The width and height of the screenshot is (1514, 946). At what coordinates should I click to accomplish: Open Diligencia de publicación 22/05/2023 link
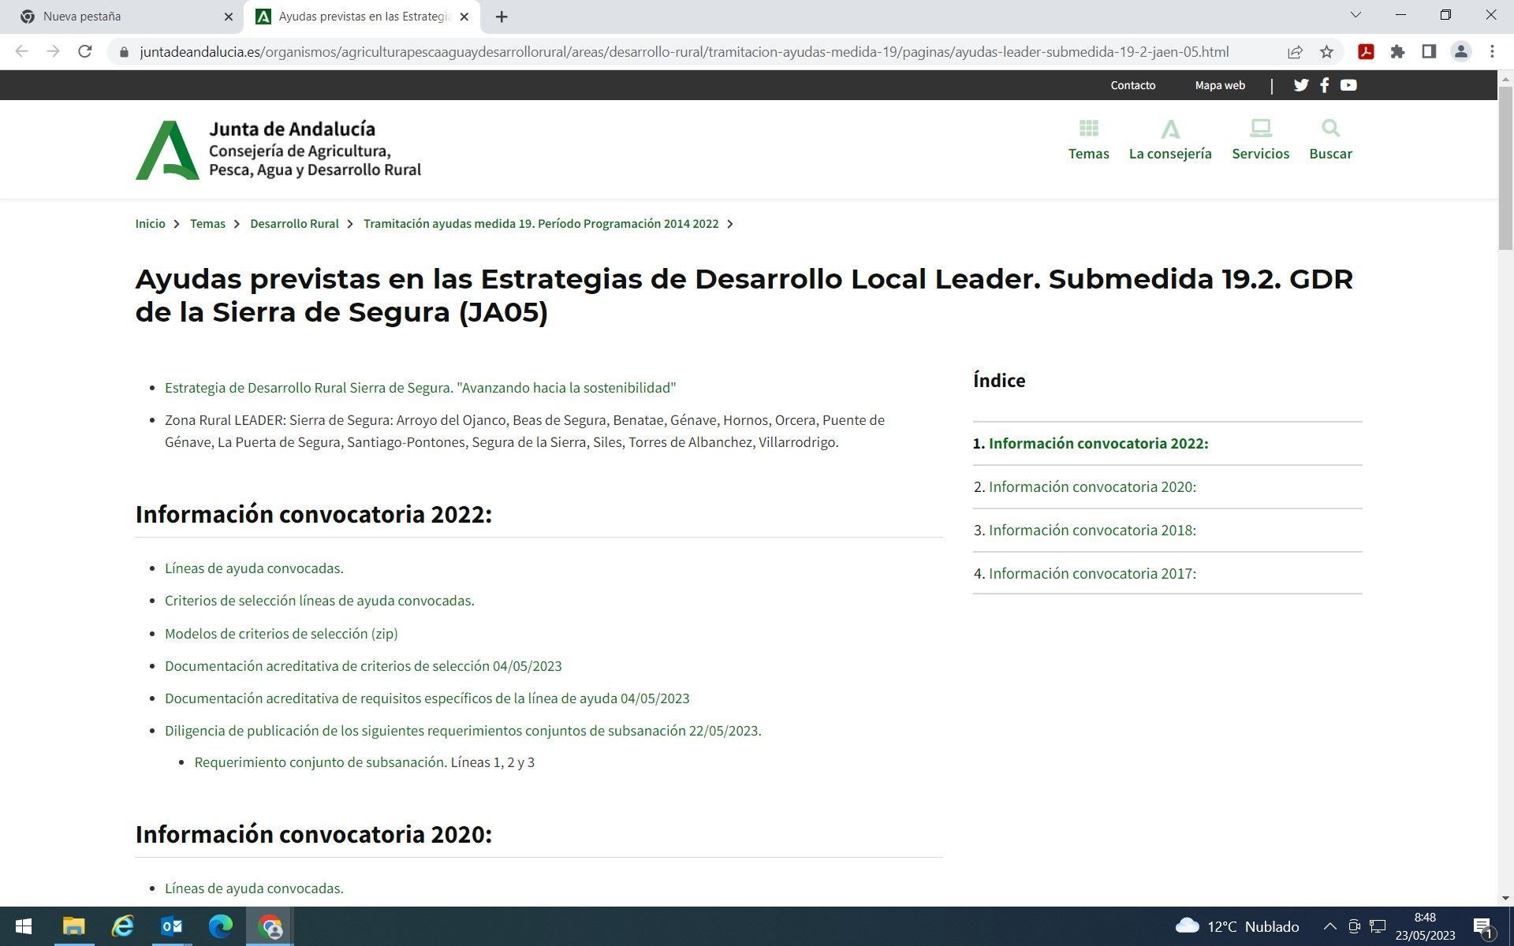click(x=463, y=731)
